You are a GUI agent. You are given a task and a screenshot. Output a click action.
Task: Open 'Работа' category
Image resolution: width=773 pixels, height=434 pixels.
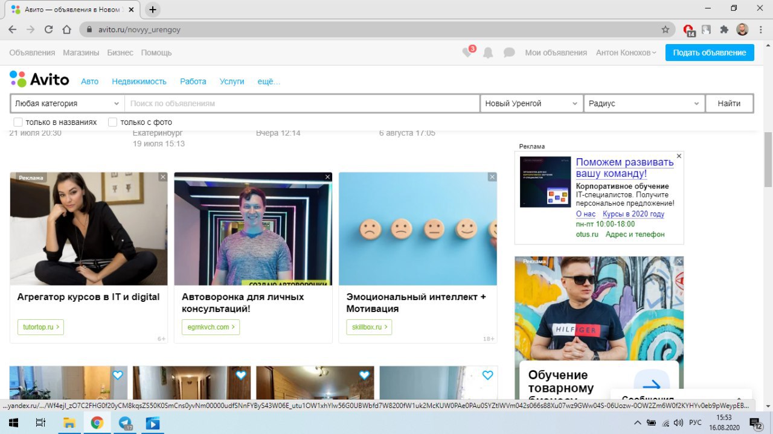[x=193, y=81]
